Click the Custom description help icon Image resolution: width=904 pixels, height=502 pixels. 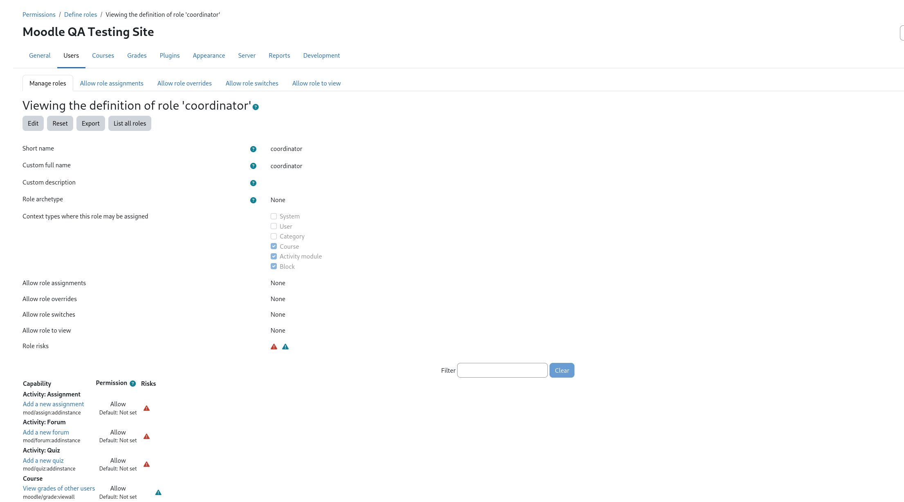(x=253, y=183)
